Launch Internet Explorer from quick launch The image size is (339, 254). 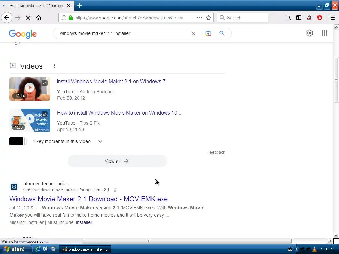click(x=38, y=249)
